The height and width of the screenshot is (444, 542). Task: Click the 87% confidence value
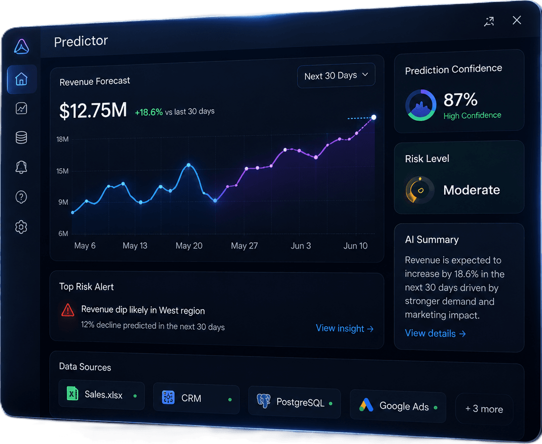(461, 99)
